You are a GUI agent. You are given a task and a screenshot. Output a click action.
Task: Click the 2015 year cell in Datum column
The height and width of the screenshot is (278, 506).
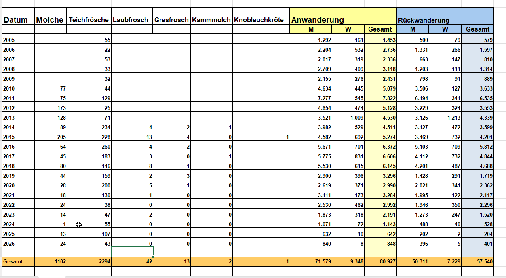tap(8, 137)
